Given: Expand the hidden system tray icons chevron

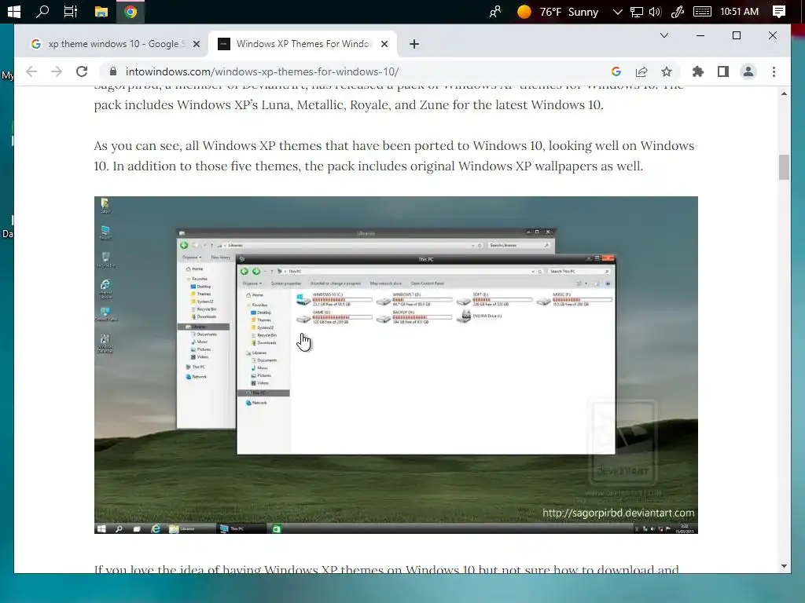Looking at the screenshot, I should pos(618,11).
